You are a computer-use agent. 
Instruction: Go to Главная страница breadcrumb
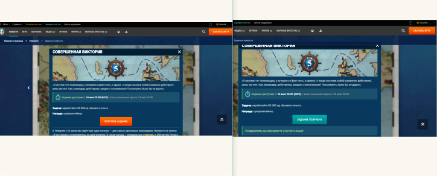pyautogui.click(x=13, y=41)
